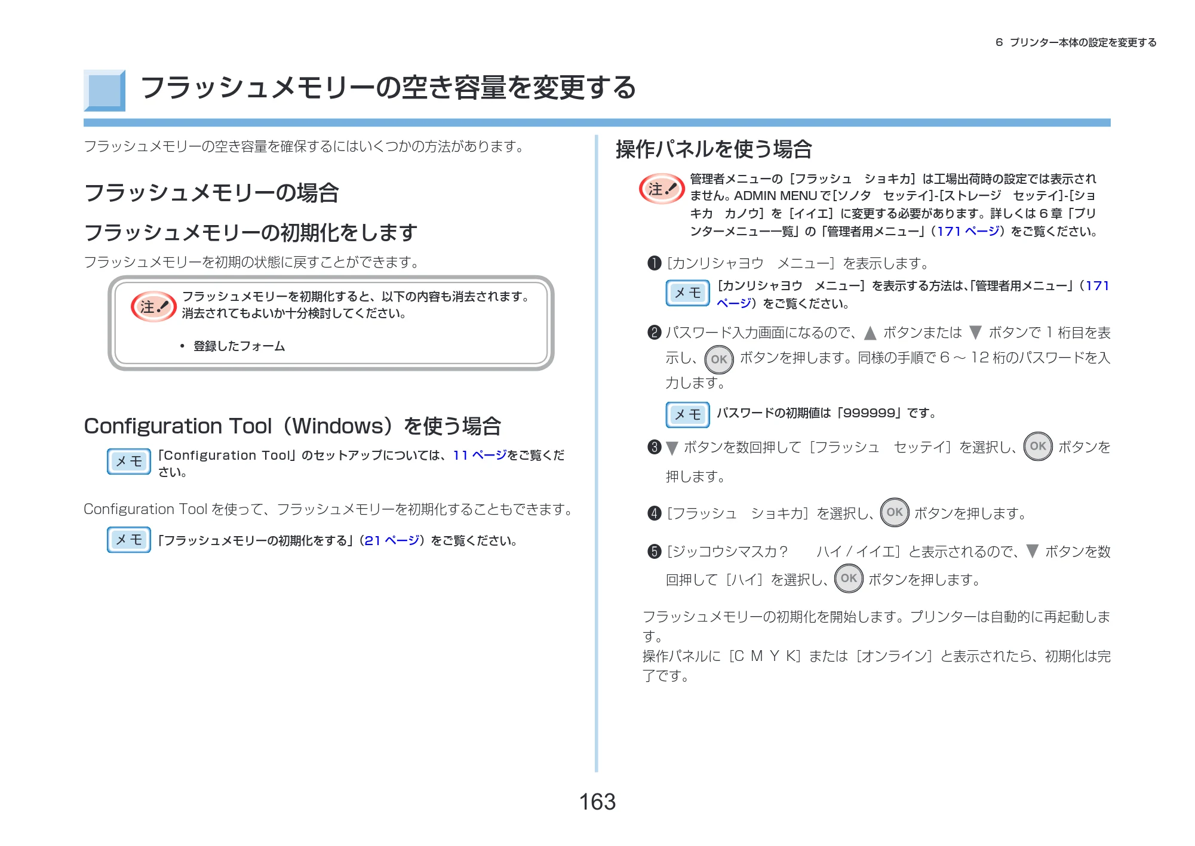Click the down-arrow icon in step 5
The image size is (1195, 846).
pyautogui.click(x=1032, y=551)
